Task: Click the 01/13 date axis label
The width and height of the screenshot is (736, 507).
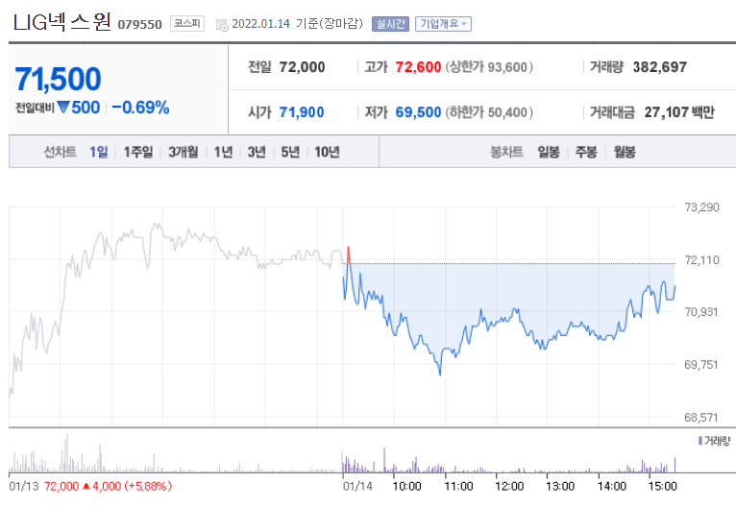Action: coord(24,487)
